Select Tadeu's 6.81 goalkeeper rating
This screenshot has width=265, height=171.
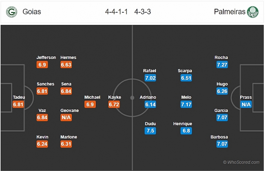pyautogui.click(x=18, y=104)
